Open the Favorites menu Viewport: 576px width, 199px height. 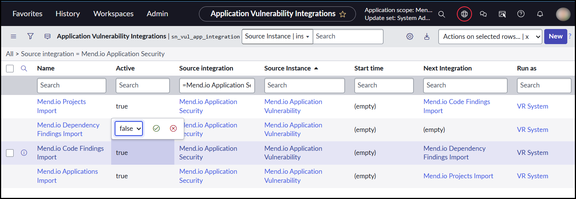point(27,14)
